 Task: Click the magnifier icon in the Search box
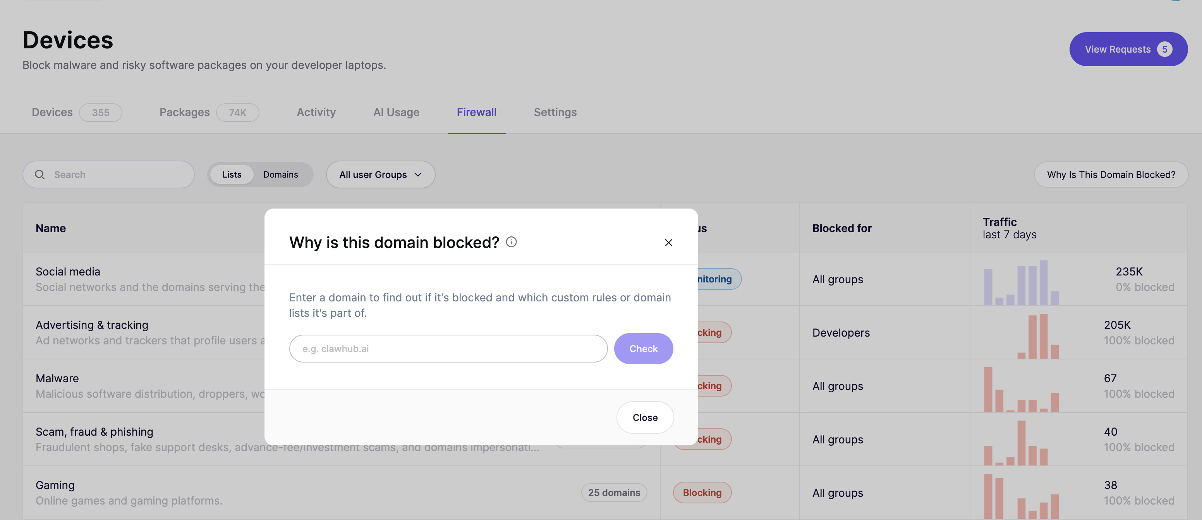(x=39, y=174)
